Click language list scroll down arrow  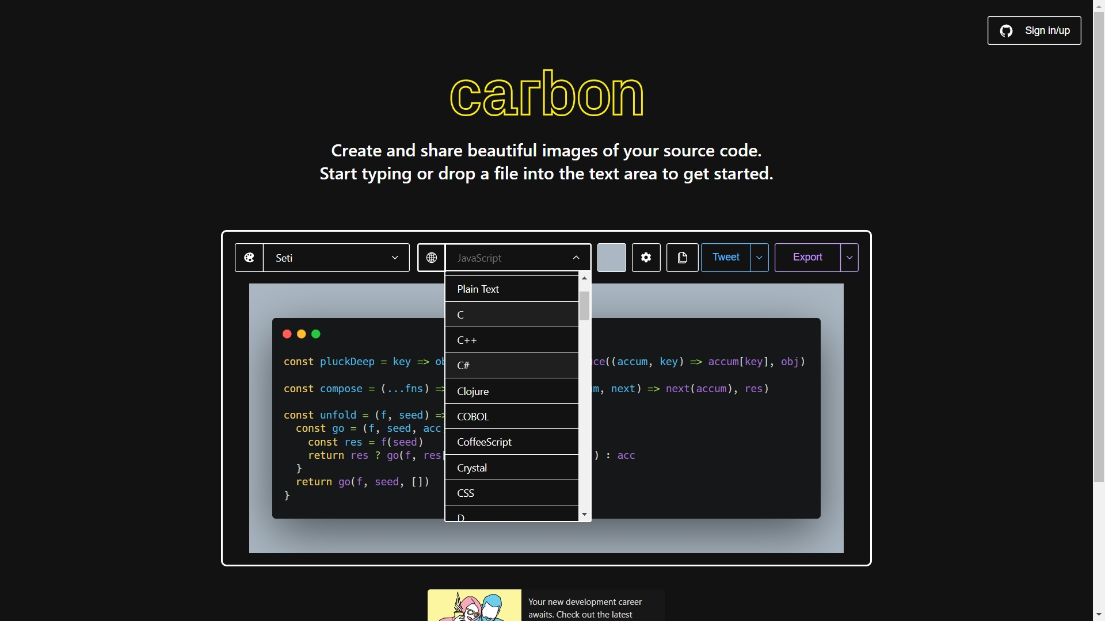pos(585,515)
